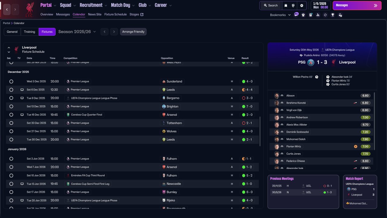This screenshot has width=387, height=218.
Task: Go back with the left arrow
Action: (x=7, y=9)
